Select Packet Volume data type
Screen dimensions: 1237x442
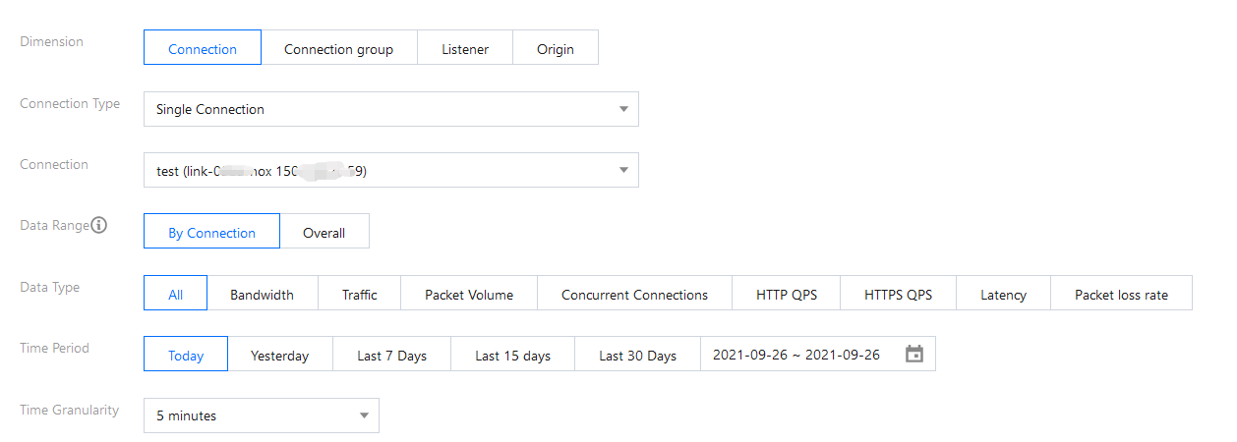click(469, 294)
